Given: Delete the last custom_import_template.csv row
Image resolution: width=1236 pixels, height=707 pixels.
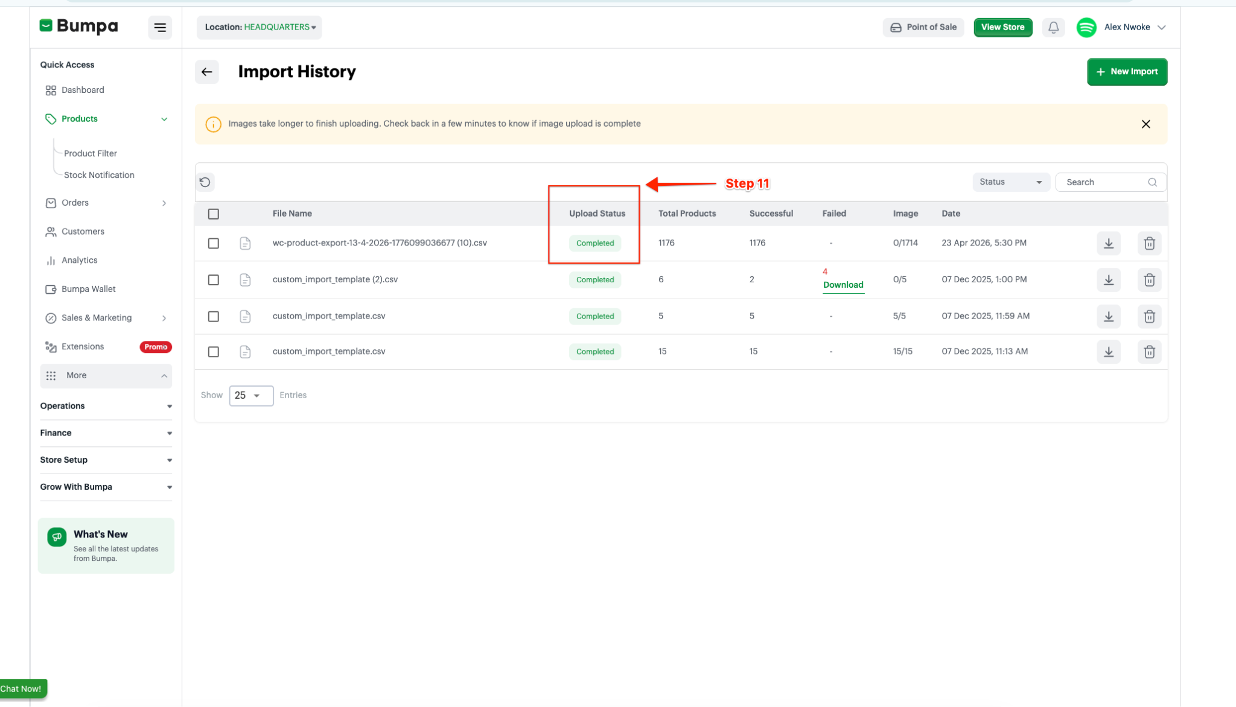Looking at the screenshot, I should pos(1149,352).
